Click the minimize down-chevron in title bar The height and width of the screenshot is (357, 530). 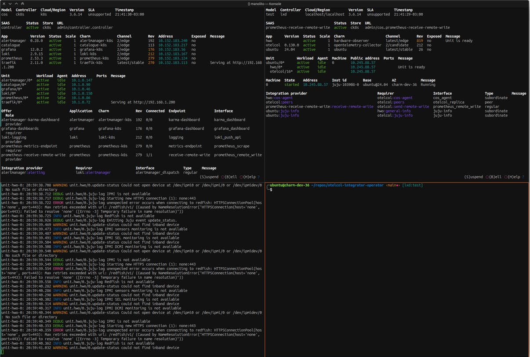click(10, 4)
